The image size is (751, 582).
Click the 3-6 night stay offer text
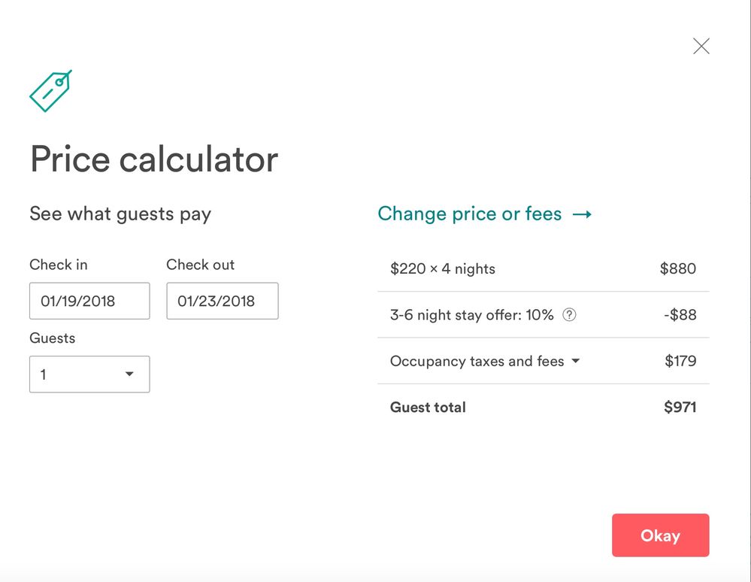pos(471,315)
